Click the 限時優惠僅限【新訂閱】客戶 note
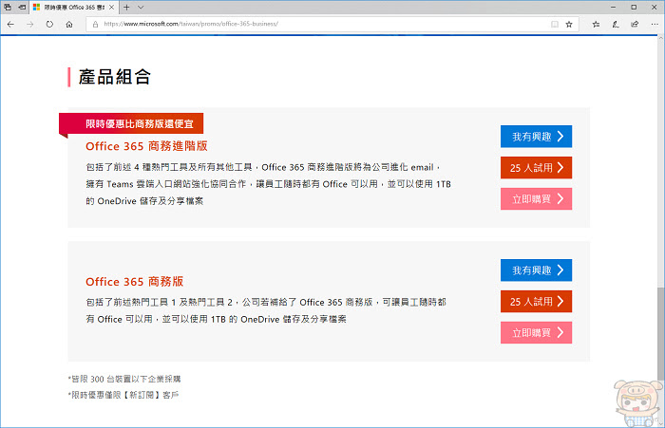 click(x=123, y=395)
